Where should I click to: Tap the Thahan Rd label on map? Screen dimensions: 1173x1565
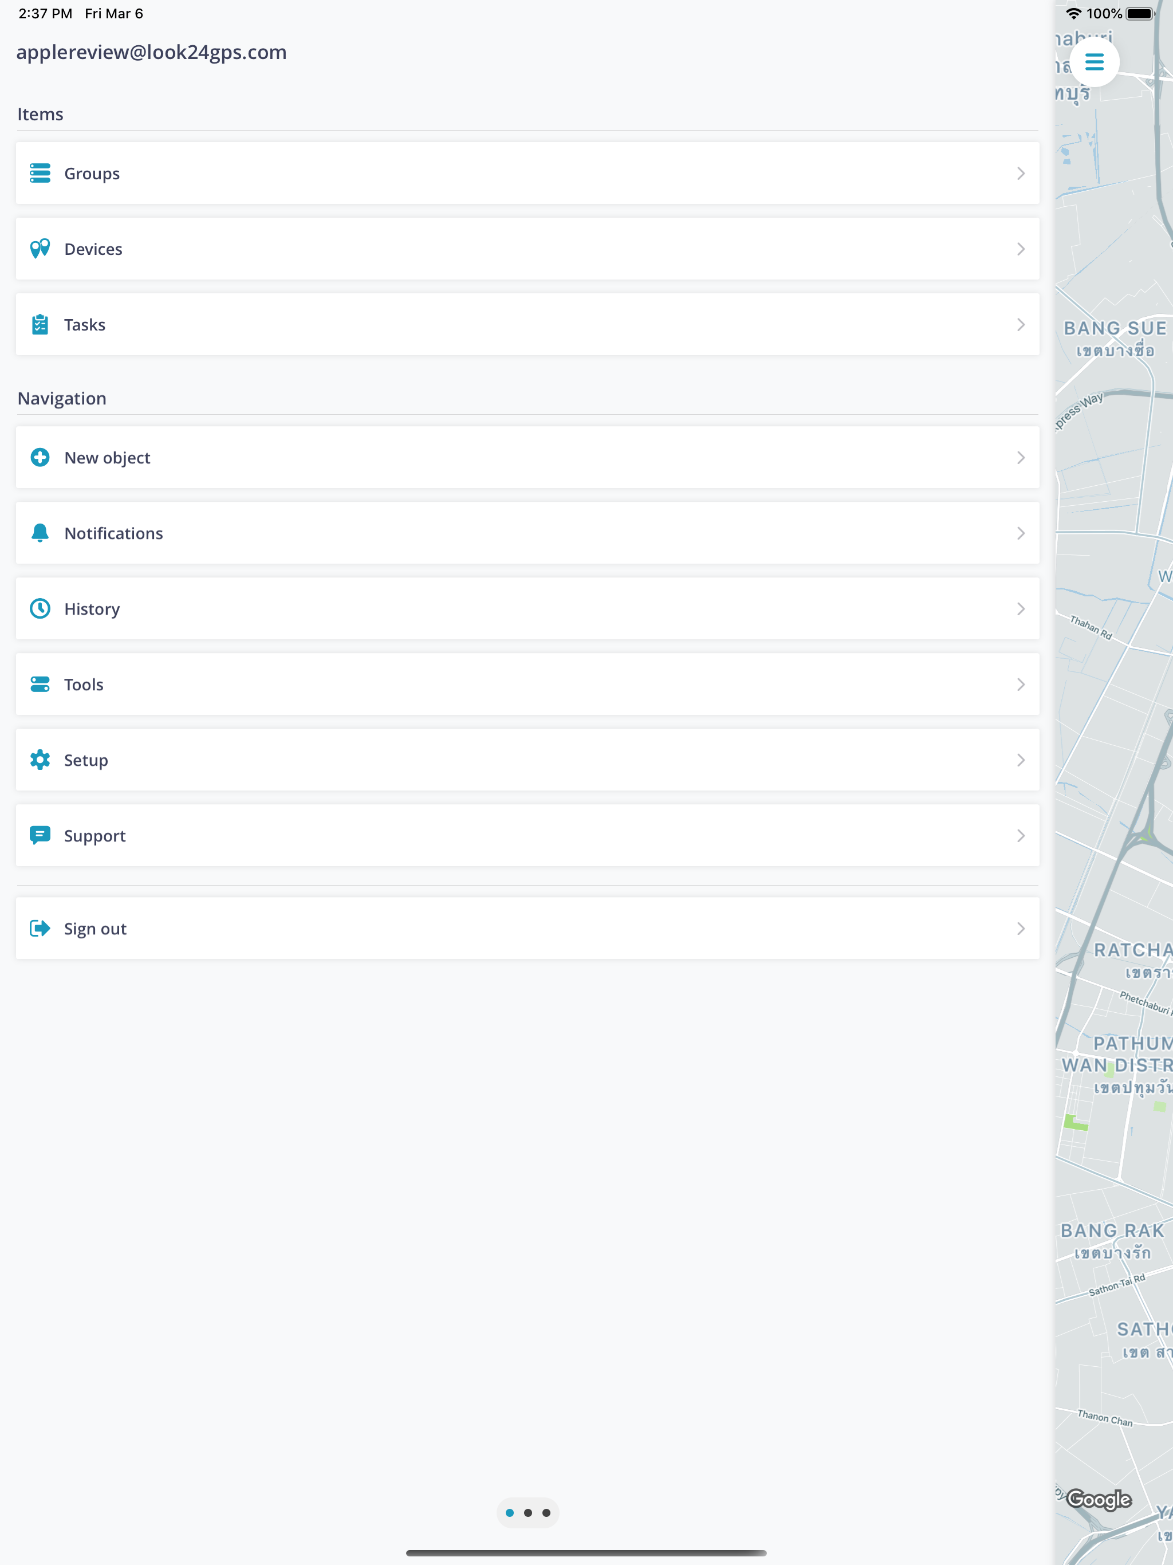click(1091, 628)
